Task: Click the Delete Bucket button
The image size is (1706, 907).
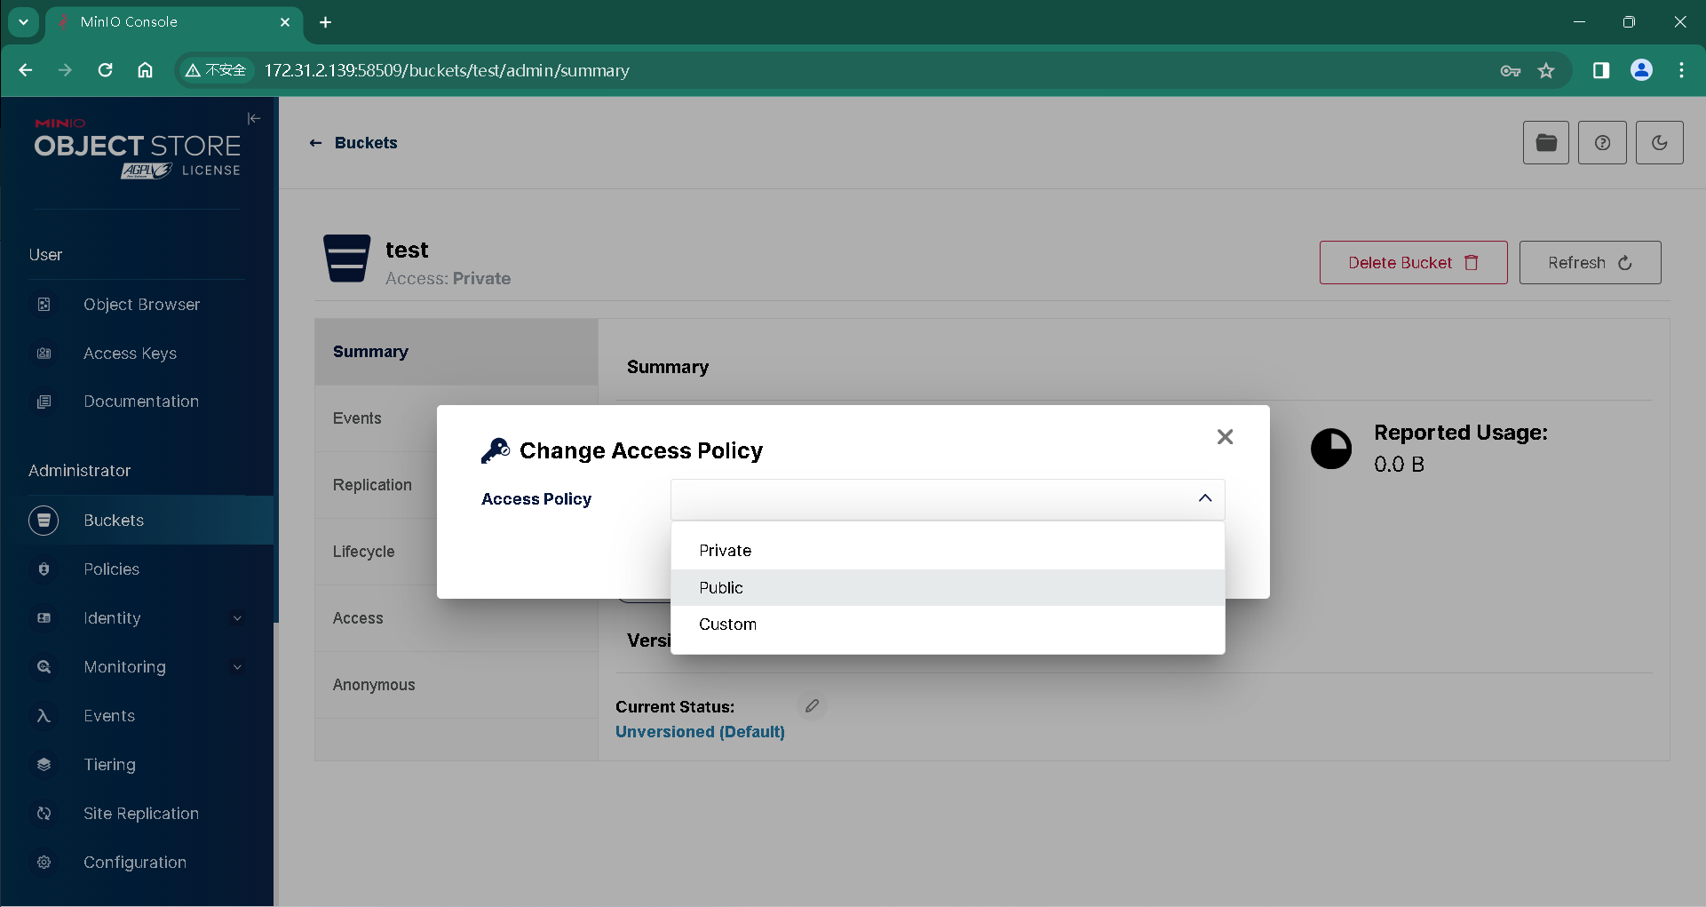Action: (1413, 263)
